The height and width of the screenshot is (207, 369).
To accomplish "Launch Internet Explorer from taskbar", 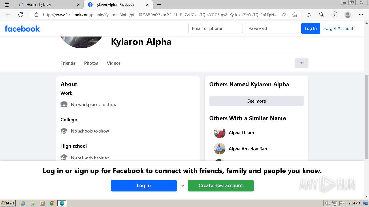I will (x=23, y=203).
